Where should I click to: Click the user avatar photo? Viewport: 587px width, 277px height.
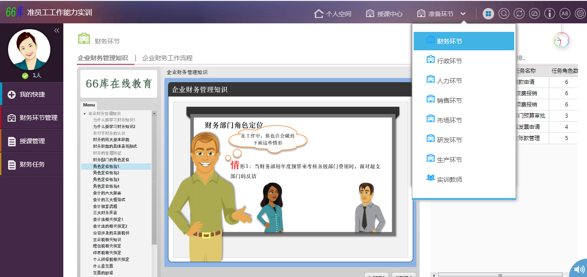(x=29, y=49)
